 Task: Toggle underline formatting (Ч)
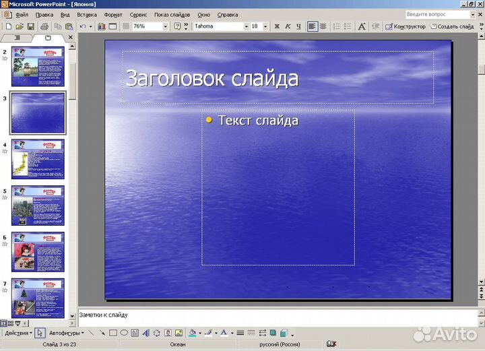[298, 26]
